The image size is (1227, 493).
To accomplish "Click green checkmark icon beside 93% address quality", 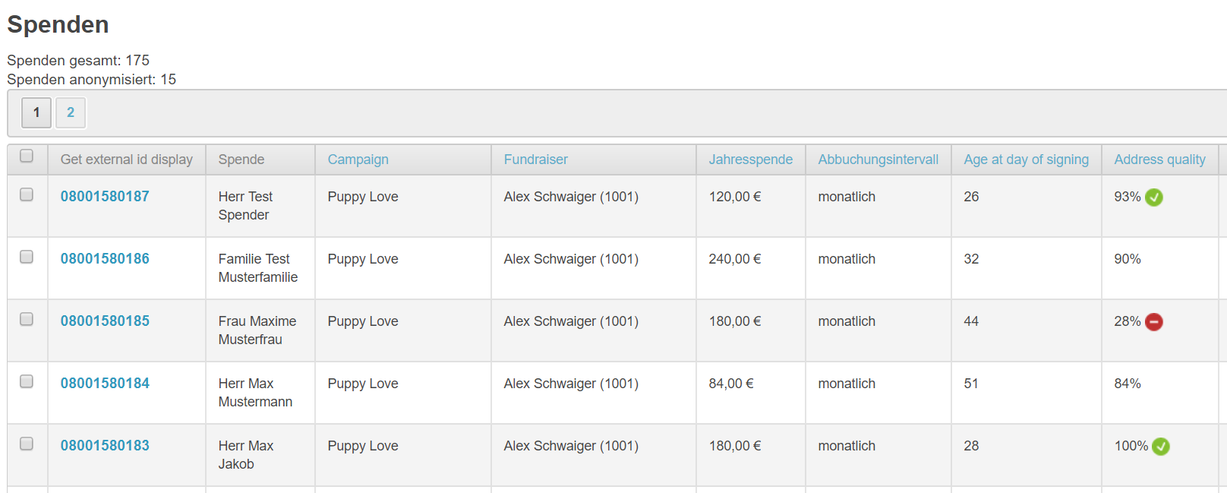I will point(1153,198).
